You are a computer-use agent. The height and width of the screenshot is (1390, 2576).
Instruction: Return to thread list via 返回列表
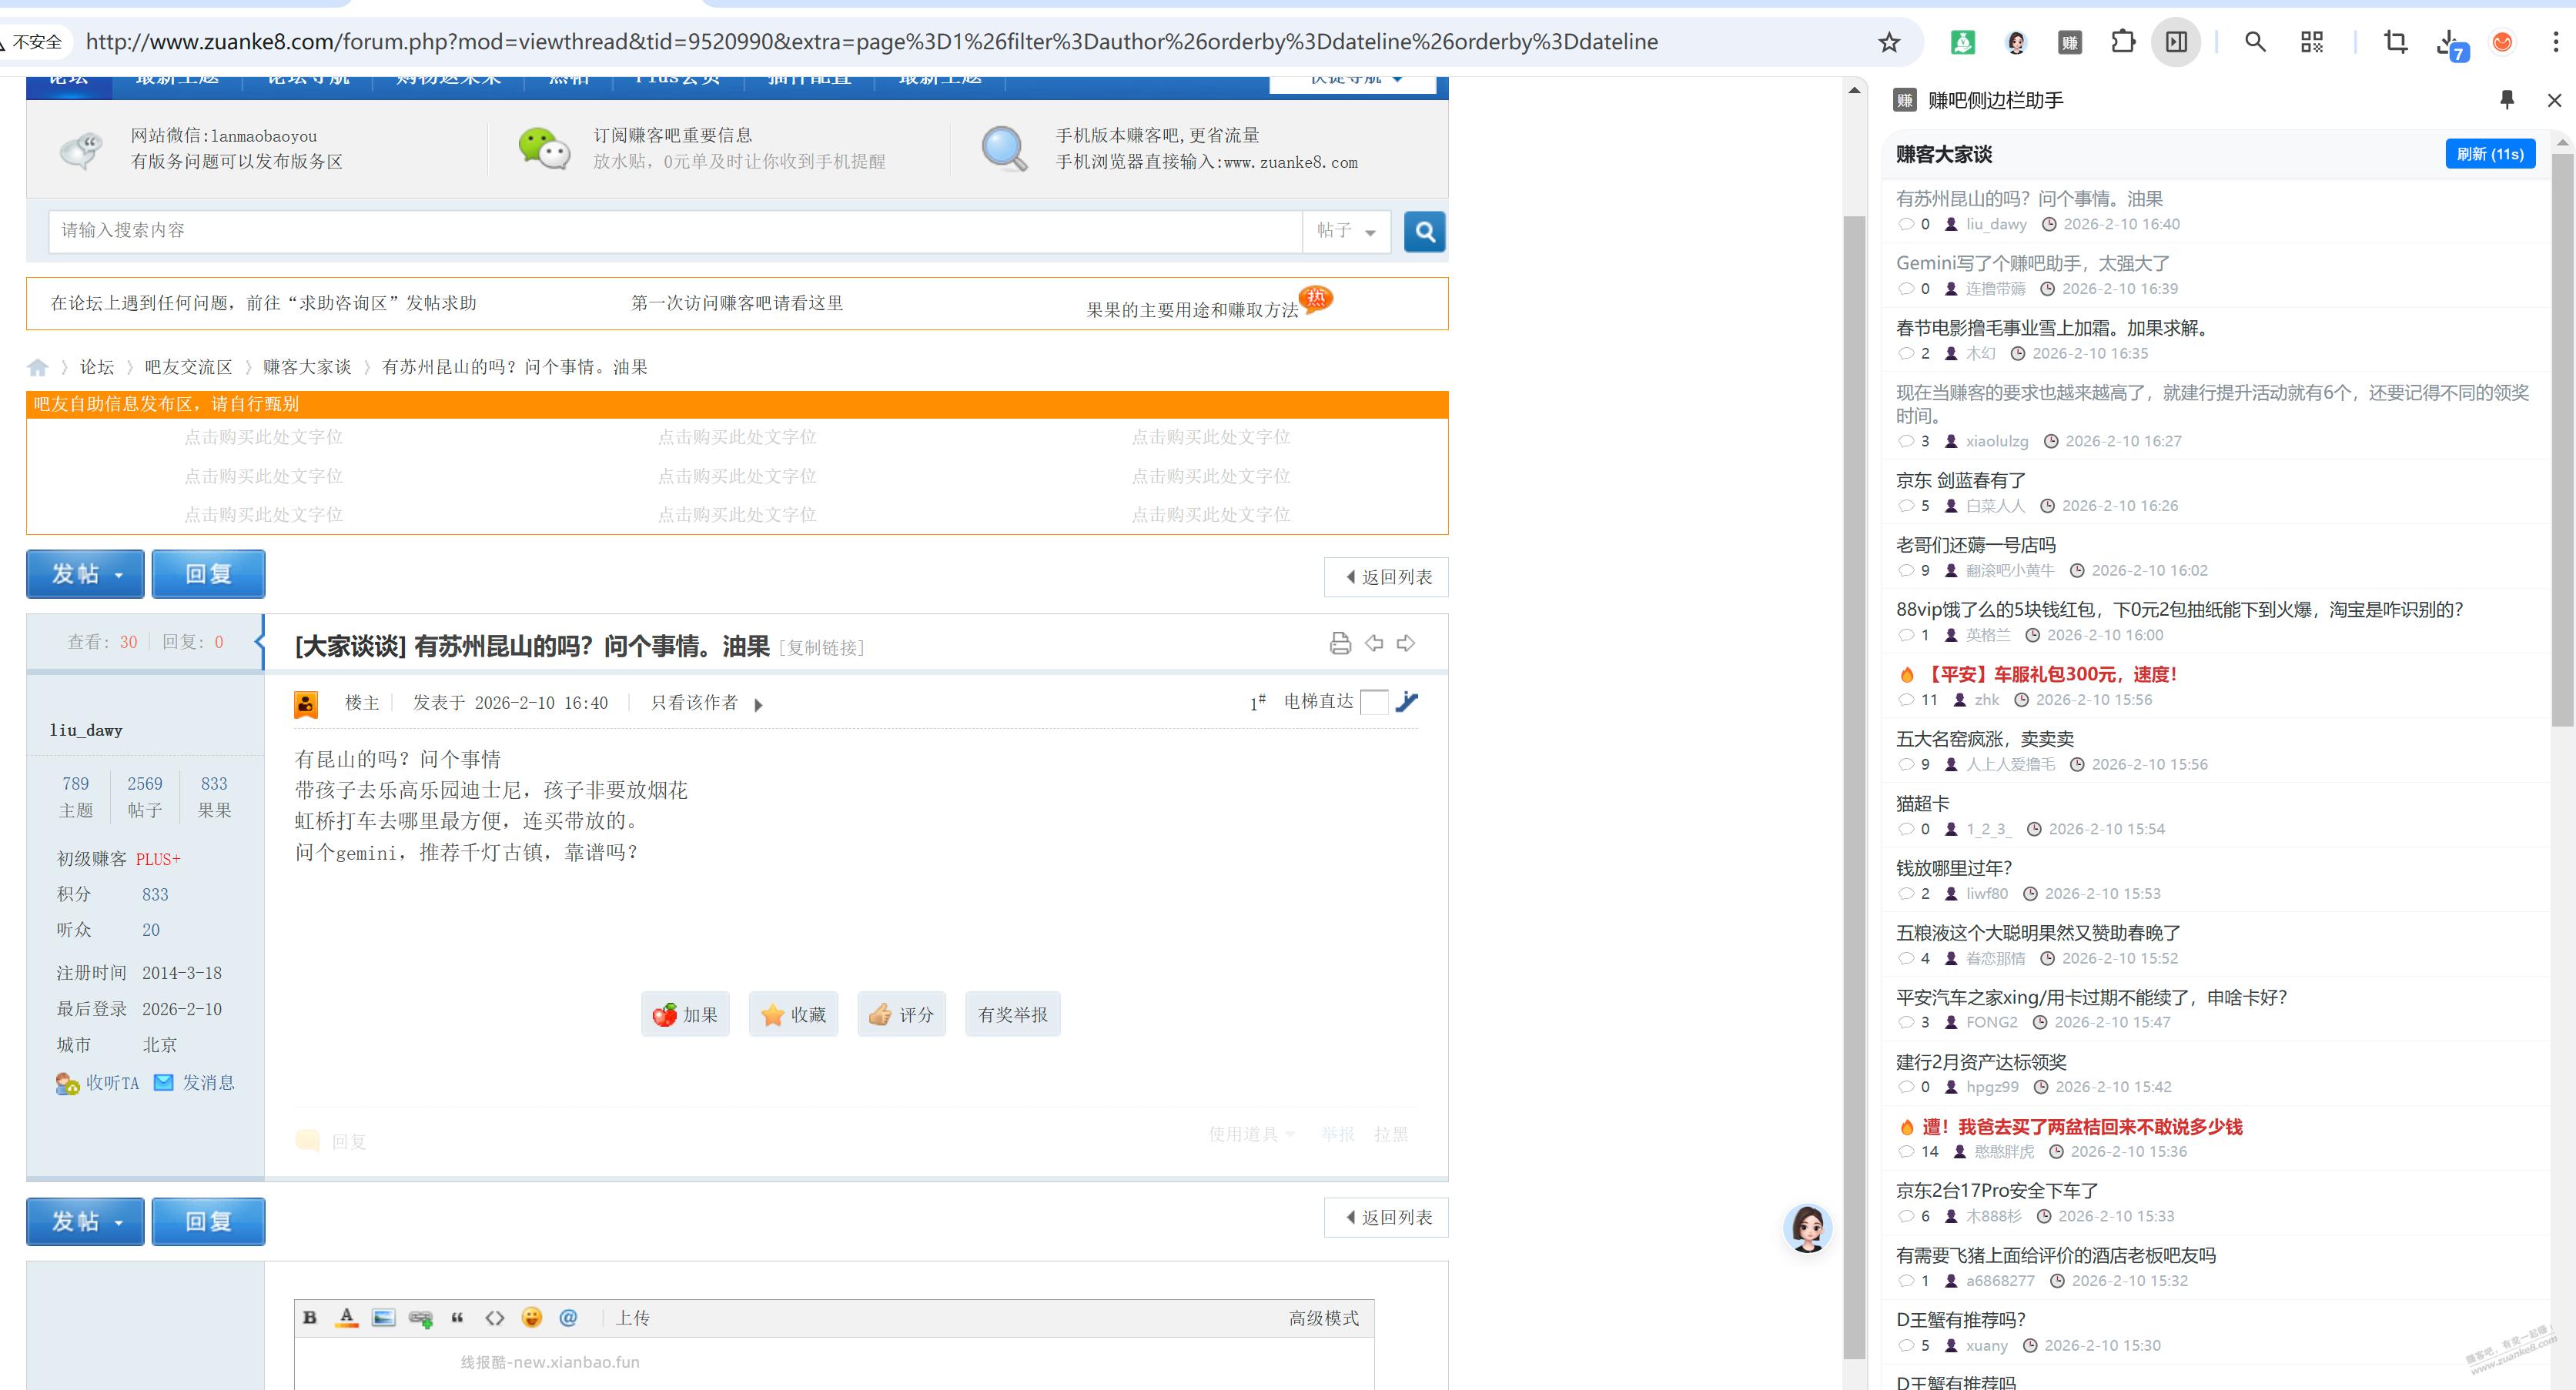click(1386, 577)
